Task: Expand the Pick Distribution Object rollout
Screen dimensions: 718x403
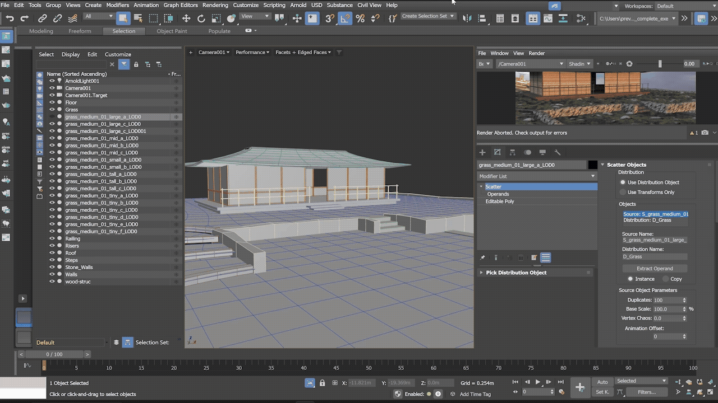Action: point(516,273)
